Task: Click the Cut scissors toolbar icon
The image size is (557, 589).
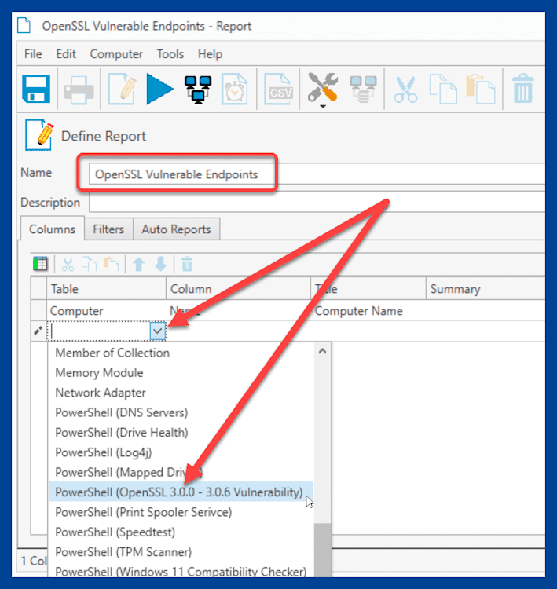Action: pyautogui.click(x=405, y=90)
